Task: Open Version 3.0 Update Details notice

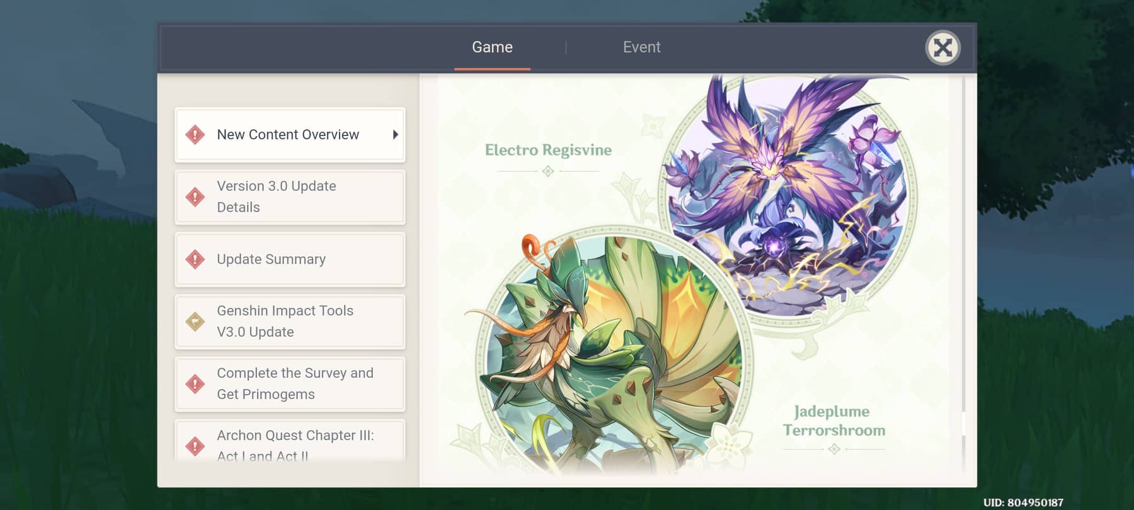Action: coord(290,197)
